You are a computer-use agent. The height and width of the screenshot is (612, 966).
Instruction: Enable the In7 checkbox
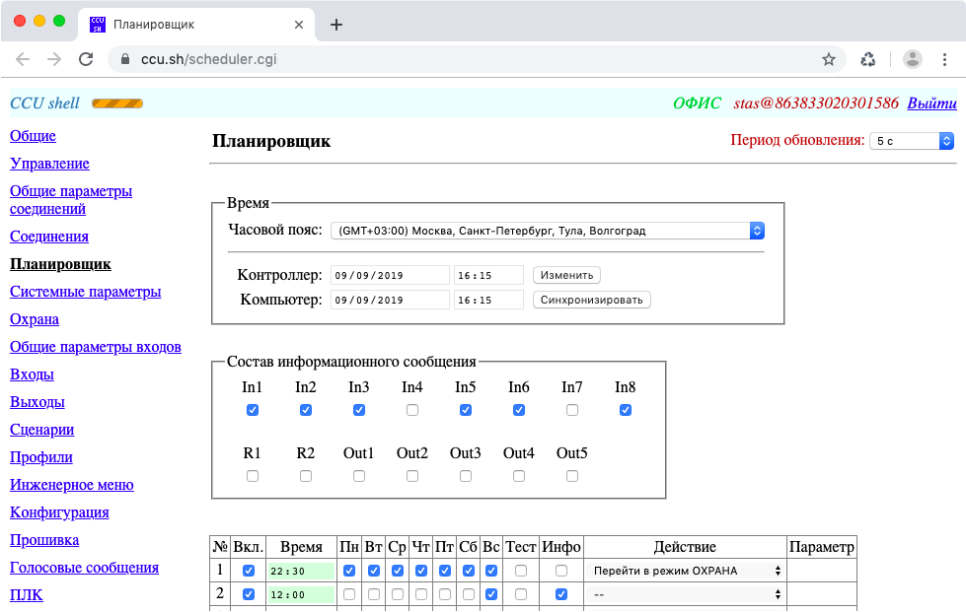click(571, 410)
